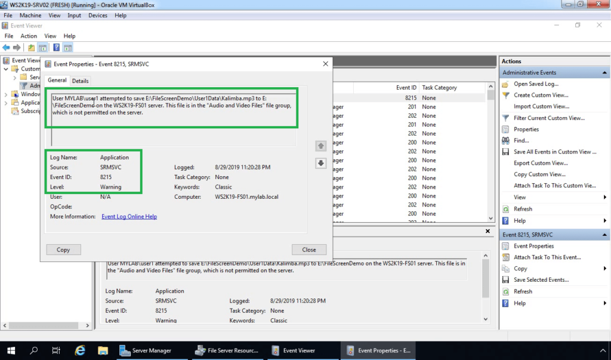Viewport: 611px width, 360px height.
Task: Click the Event ID column header
Action: pos(406,88)
